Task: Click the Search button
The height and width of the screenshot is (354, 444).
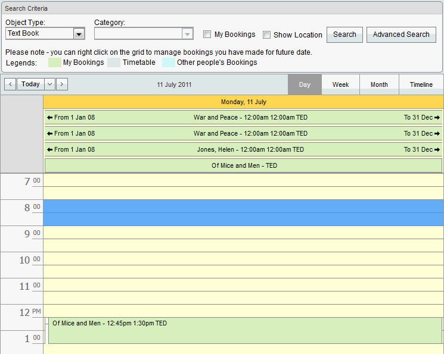Action: click(344, 35)
